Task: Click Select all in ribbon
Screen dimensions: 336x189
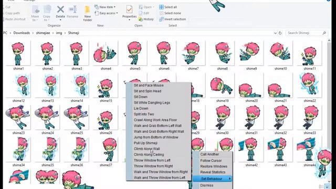Action: (168, 7)
